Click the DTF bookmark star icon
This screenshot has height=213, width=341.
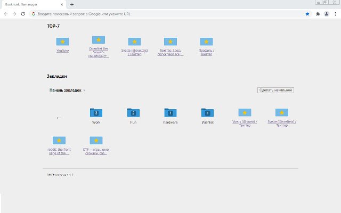96,141
